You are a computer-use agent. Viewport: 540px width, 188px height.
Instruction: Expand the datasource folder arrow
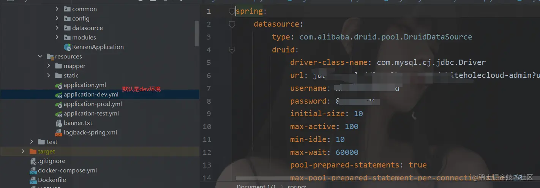[57, 28]
